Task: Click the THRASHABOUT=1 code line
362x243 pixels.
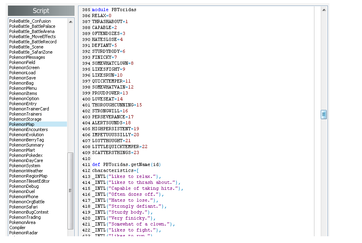Action: [x=110, y=21]
